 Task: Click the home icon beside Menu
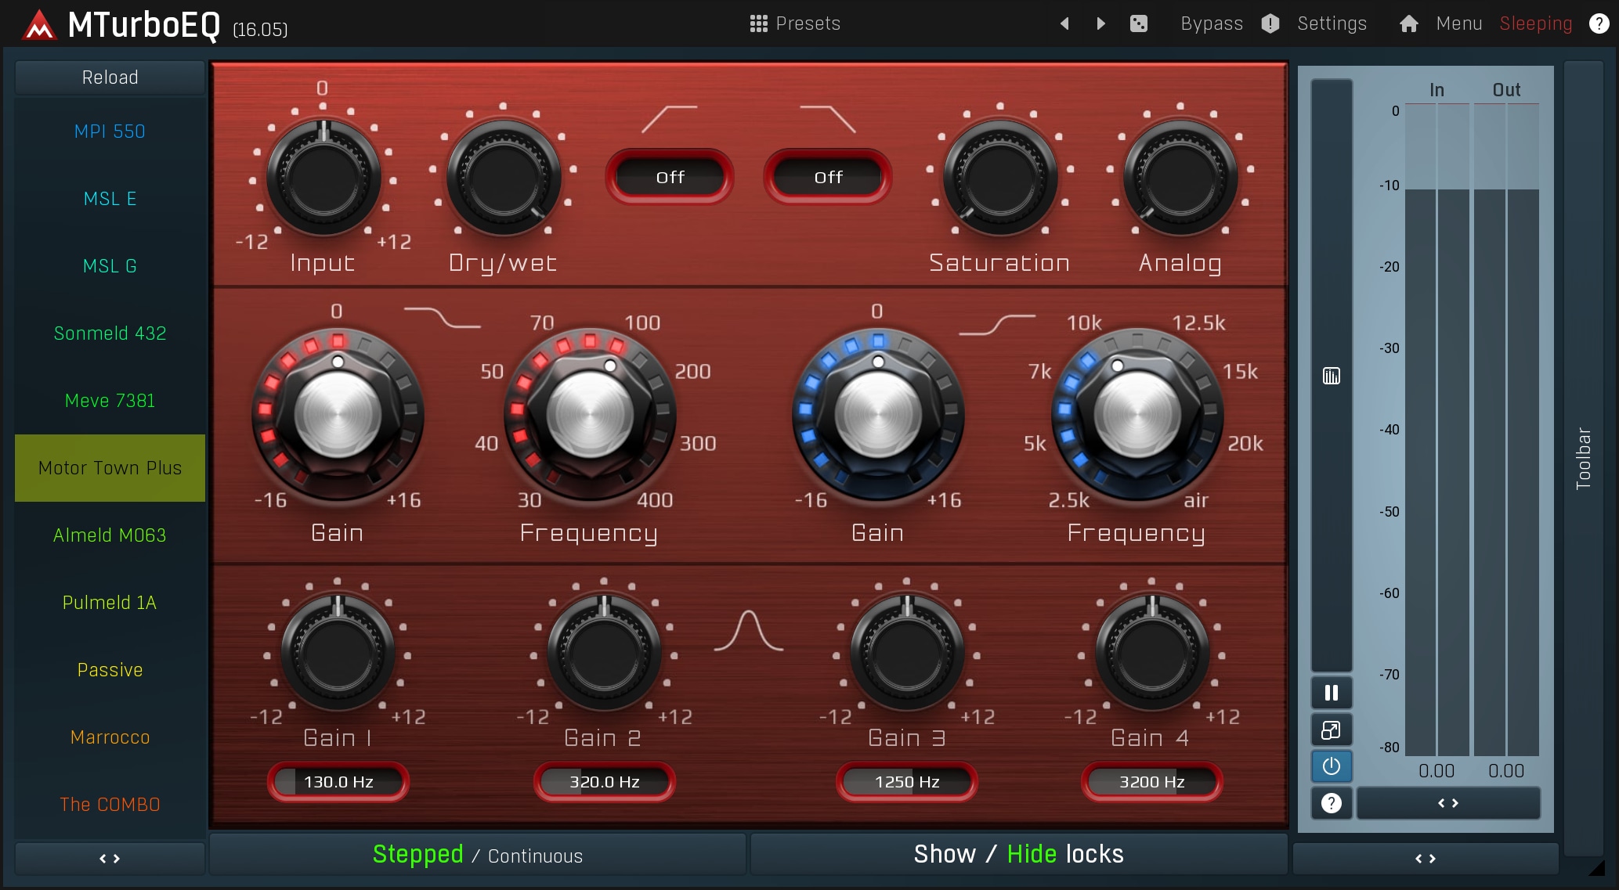coord(1409,23)
